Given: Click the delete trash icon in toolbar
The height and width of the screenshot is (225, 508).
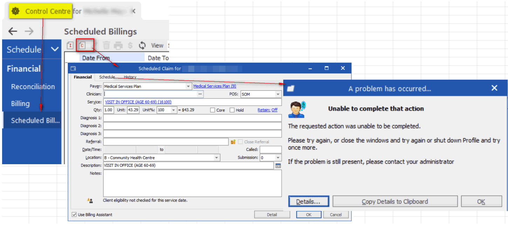Looking at the screenshot, I should click(x=106, y=45).
